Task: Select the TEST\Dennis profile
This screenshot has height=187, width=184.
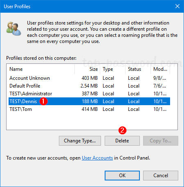Action: (x=89, y=101)
